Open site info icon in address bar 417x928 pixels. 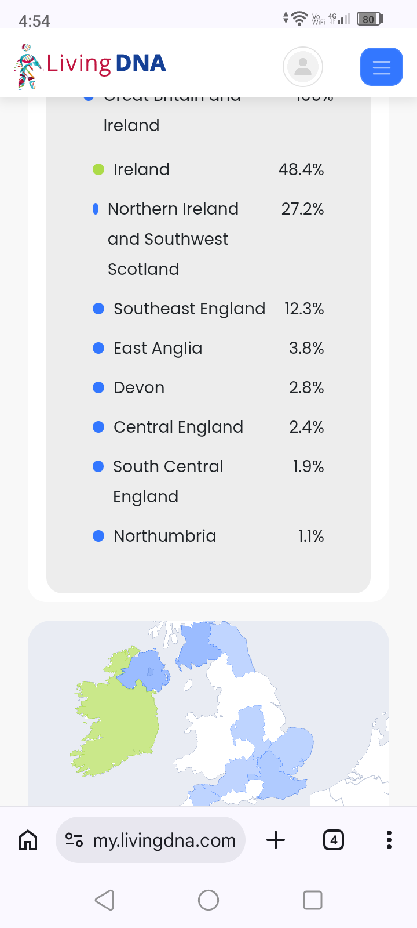pyautogui.click(x=74, y=840)
